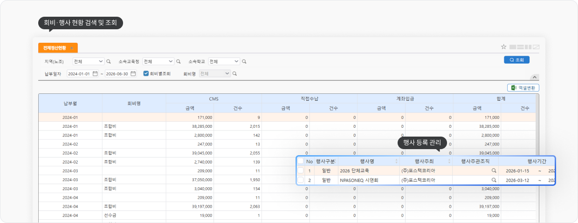Screen dimensions: 578x223
Task: Click the 행사주관조직 column header
Action: point(475,161)
